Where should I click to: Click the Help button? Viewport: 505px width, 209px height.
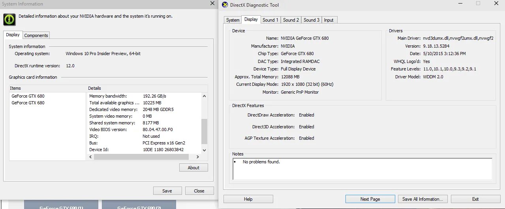[x=248, y=199]
